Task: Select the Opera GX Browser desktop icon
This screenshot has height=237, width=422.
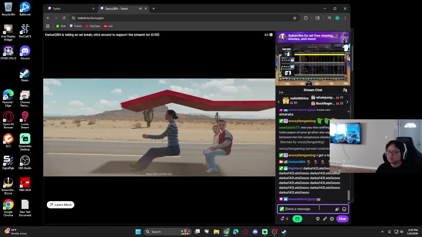Action: click(8, 120)
